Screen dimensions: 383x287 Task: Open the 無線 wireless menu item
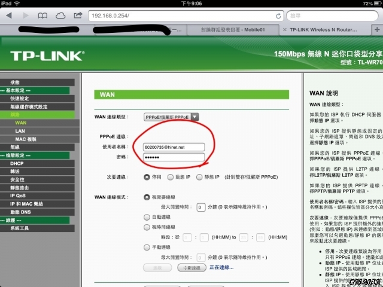click(37, 147)
